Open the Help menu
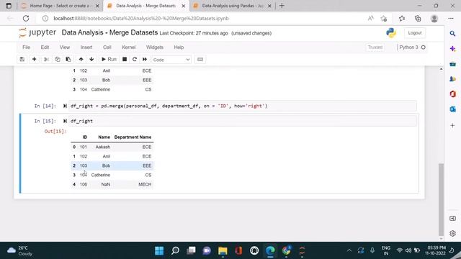This screenshot has width=461, height=259. [x=179, y=47]
